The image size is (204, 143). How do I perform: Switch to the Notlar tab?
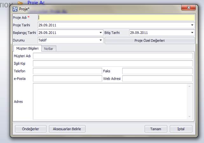tap(49, 48)
